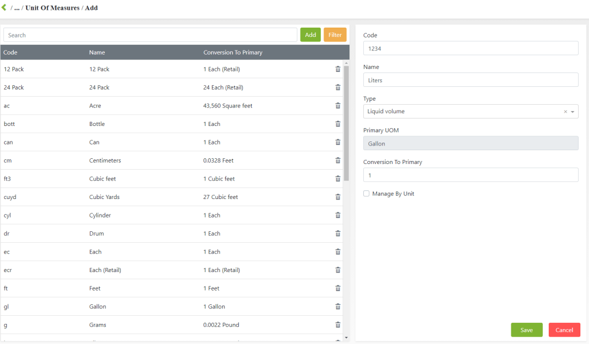This screenshot has width=589, height=344.
Task: Delete the Acre unit of measure
Action: pyautogui.click(x=338, y=106)
